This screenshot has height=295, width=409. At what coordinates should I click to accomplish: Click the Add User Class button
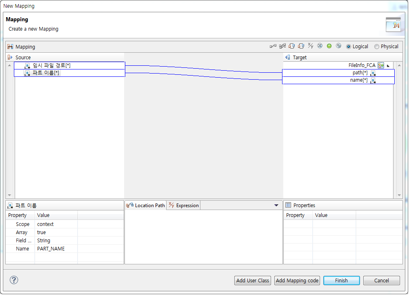252,280
